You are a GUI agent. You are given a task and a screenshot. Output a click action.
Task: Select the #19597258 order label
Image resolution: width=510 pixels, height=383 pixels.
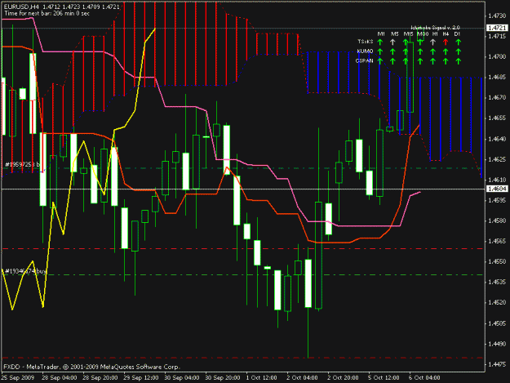pos(22,164)
